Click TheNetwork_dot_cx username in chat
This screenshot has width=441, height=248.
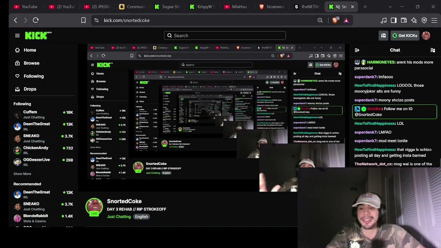point(373,164)
